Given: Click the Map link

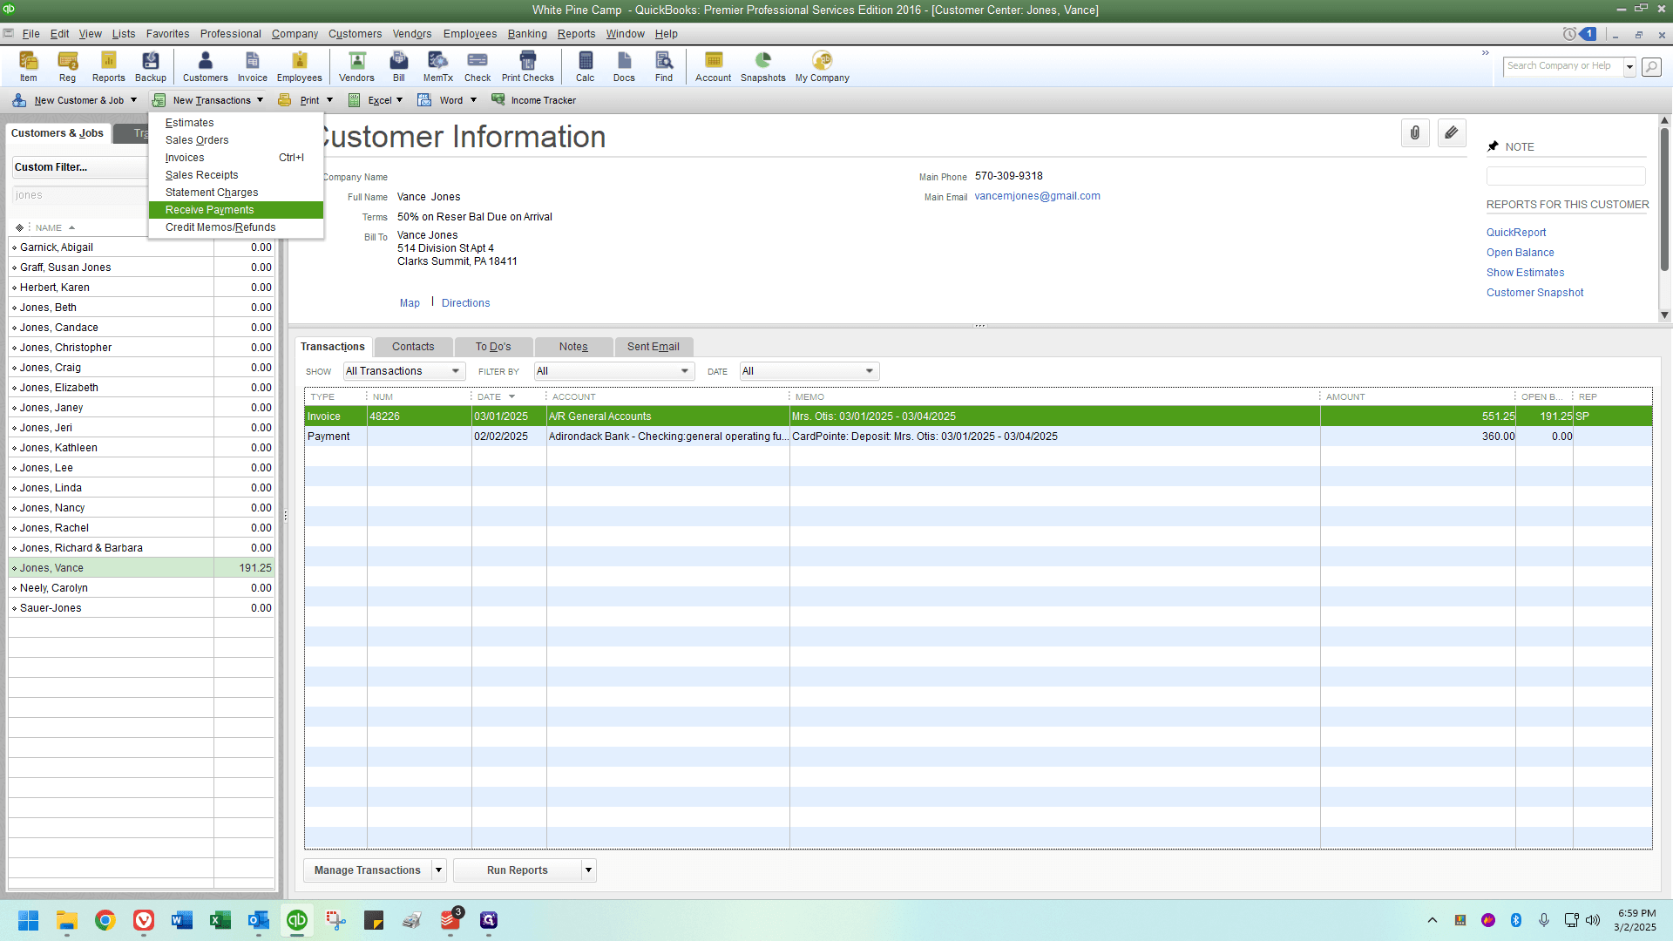Looking at the screenshot, I should coord(410,303).
